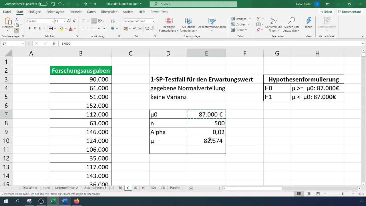Click the Clear eraser icon
The width and height of the screenshot is (366, 206).
(x=258, y=30)
